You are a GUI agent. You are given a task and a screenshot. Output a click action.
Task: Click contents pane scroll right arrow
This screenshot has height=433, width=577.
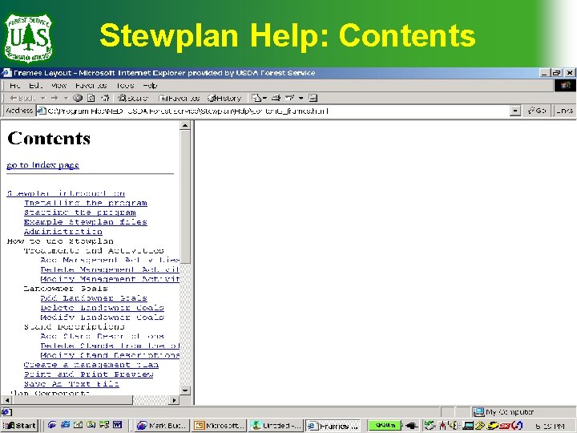(175, 400)
